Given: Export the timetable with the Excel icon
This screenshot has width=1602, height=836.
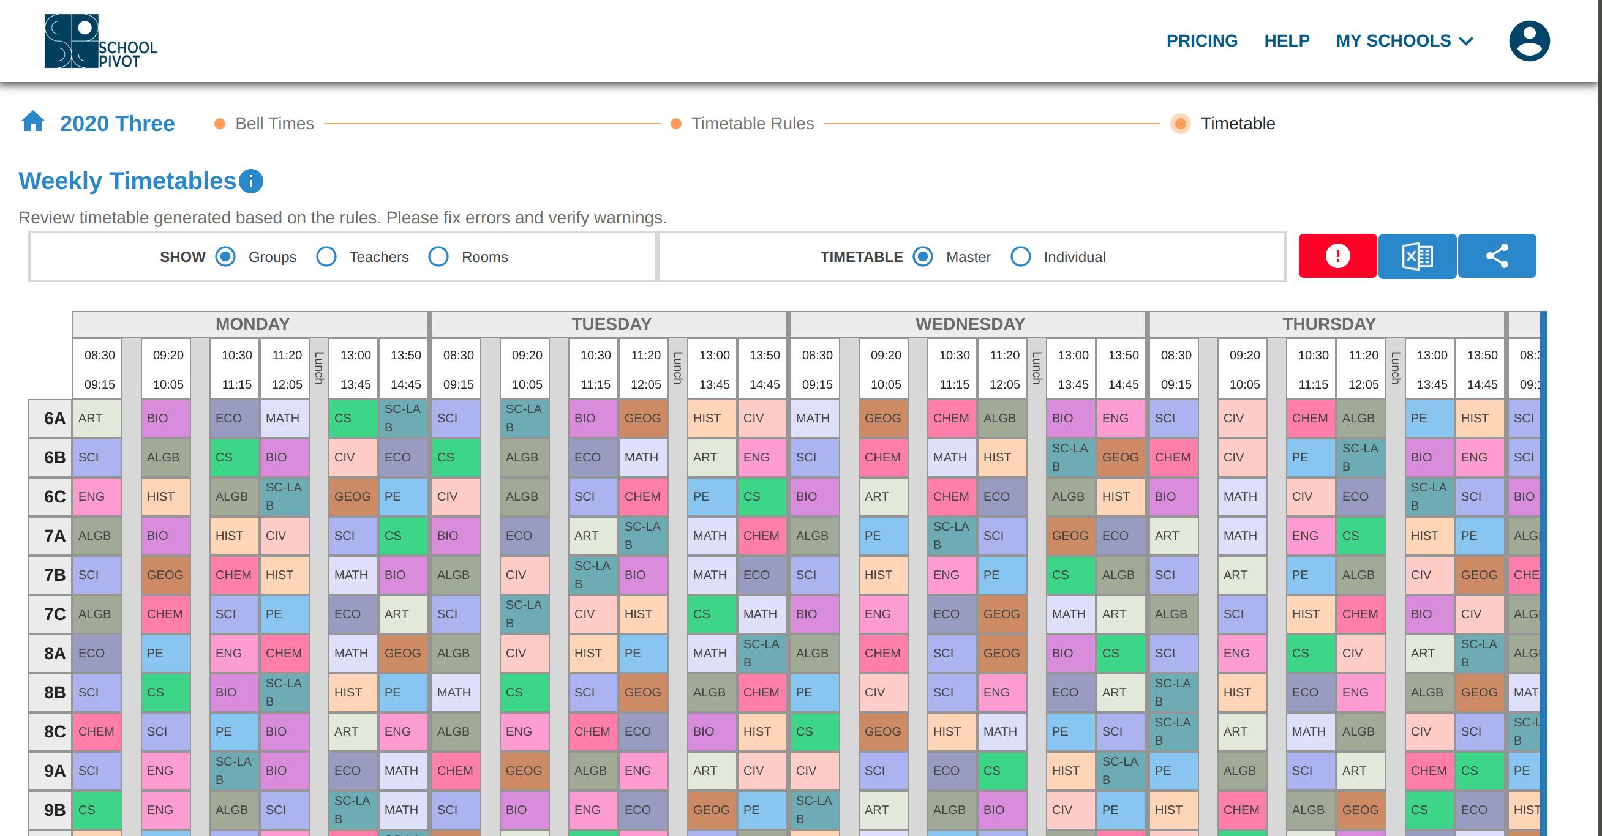Looking at the screenshot, I should pos(1417,256).
